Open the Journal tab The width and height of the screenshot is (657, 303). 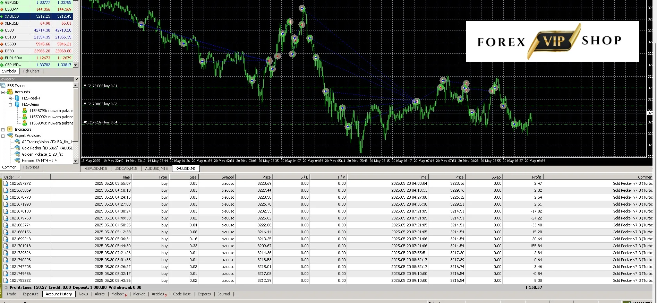click(224, 294)
